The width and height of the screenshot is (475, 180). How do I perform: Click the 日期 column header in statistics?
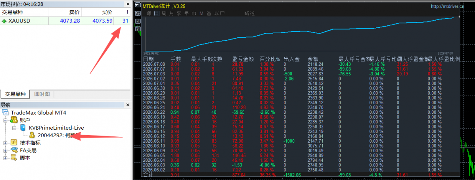tap(148, 59)
